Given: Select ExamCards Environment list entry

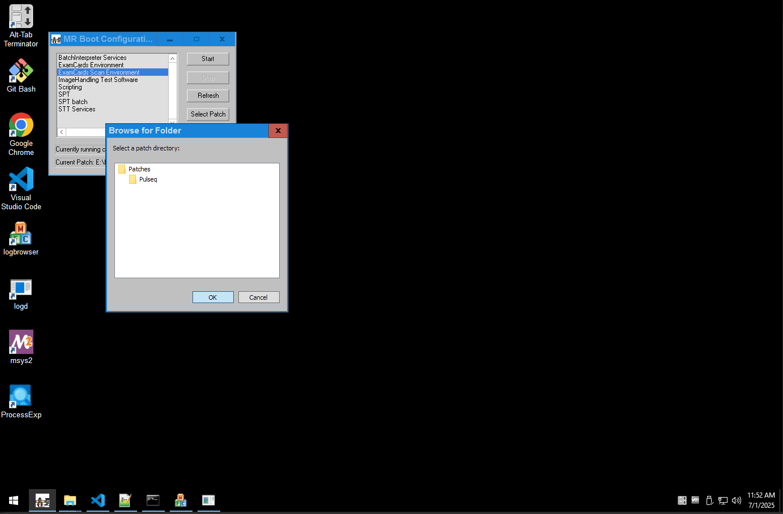Looking at the screenshot, I should [113, 65].
